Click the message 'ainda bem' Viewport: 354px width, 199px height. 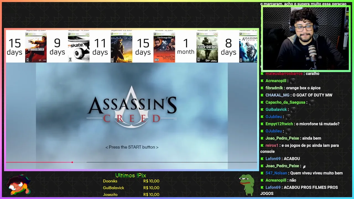coord(312,138)
